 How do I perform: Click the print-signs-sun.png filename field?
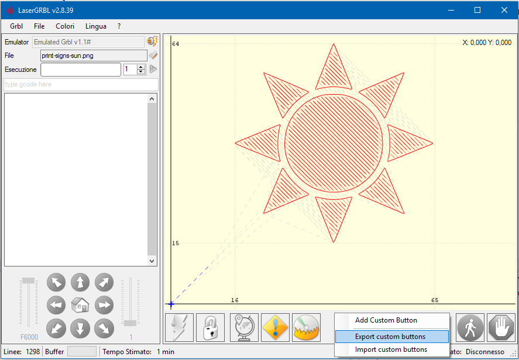[94, 56]
